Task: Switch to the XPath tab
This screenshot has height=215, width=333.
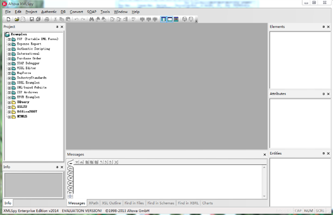Action: coord(93,203)
